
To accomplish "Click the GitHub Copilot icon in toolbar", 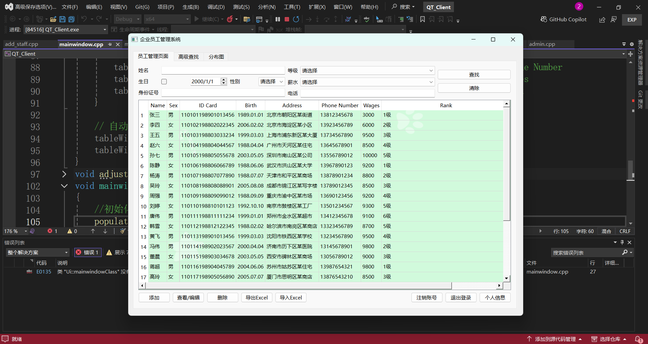I will point(544,19).
